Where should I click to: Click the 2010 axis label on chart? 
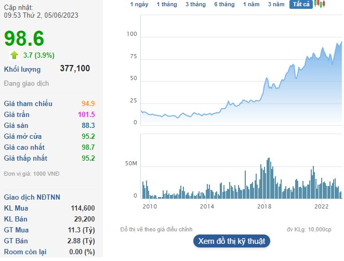150,207
